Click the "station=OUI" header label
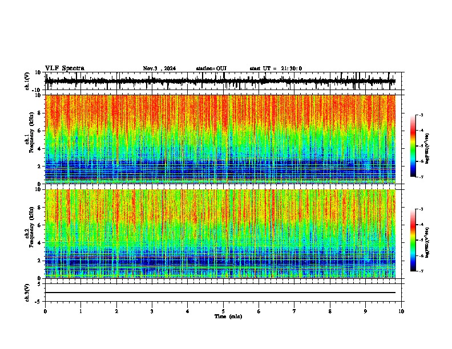 (211, 68)
